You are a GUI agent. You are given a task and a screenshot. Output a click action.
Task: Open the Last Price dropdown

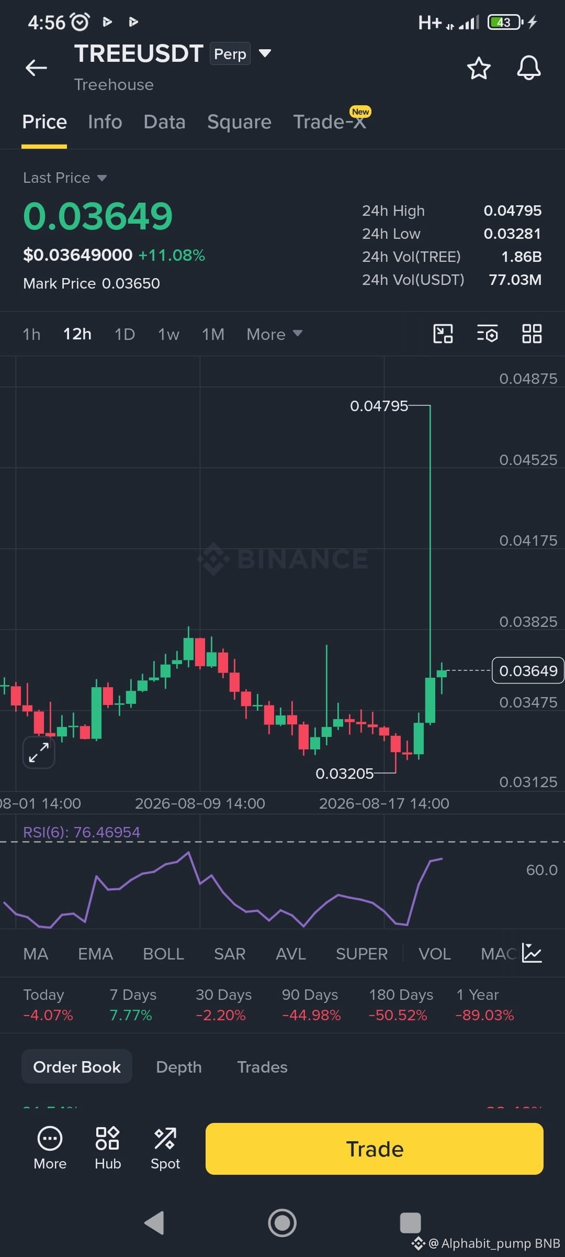tap(65, 178)
